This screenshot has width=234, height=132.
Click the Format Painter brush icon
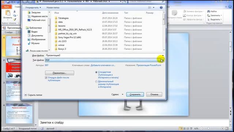[15, 19]
